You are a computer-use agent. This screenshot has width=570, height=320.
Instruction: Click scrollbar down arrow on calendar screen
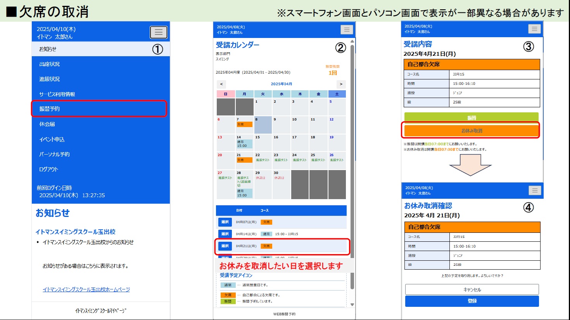352,305
